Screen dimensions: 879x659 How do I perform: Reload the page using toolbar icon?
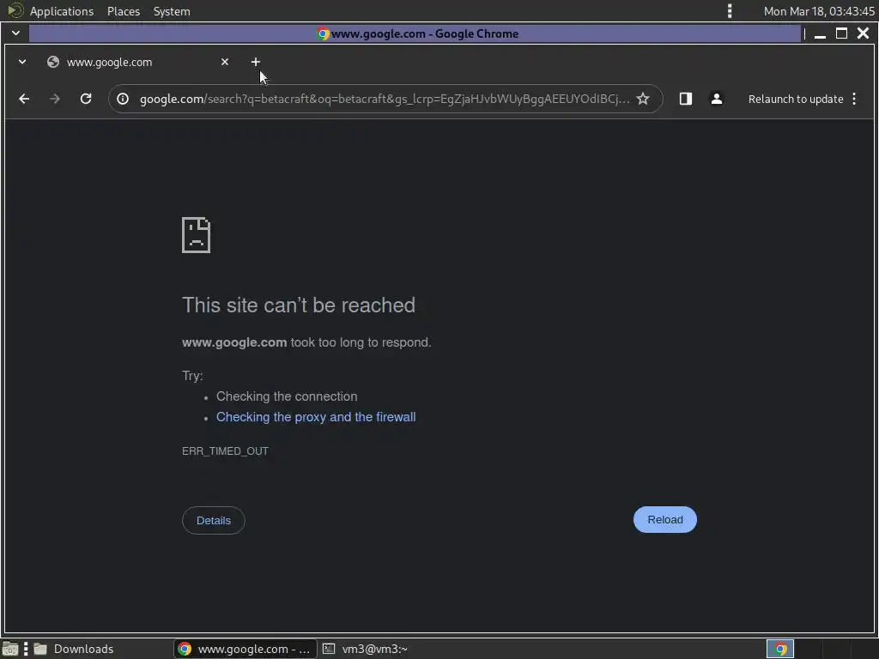point(86,100)
